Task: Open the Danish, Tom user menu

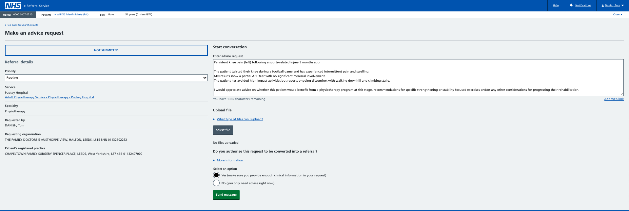Action: (613, 5)
